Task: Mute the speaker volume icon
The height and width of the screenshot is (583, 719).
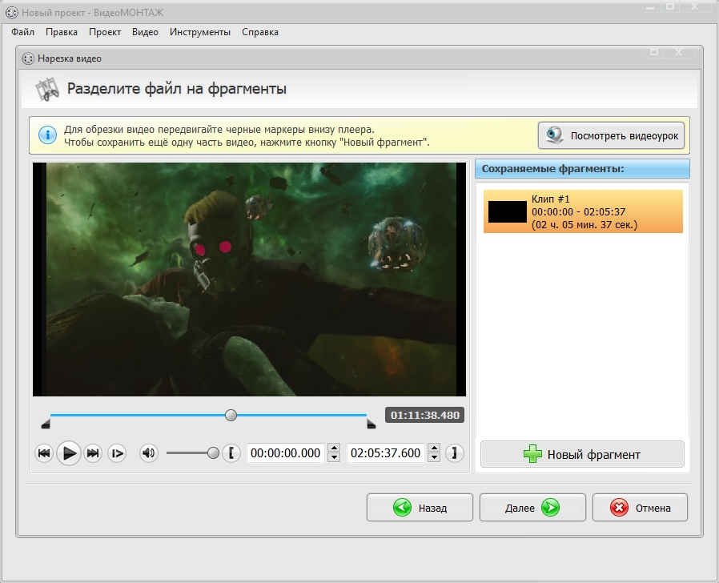Action: click(149, 453)
